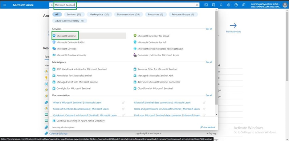Open the Azure portal hamburger menu
Screen dimensions: 289x141
point(5,5)
